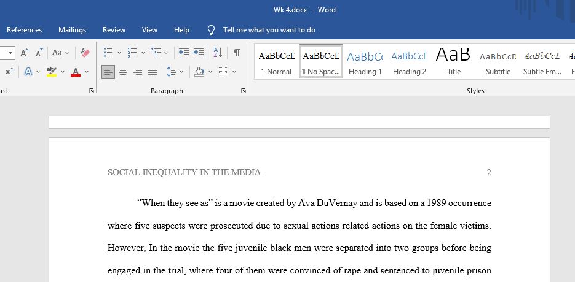
Task: Toggle Show/Hide paragraph marks
Action: 237,53
